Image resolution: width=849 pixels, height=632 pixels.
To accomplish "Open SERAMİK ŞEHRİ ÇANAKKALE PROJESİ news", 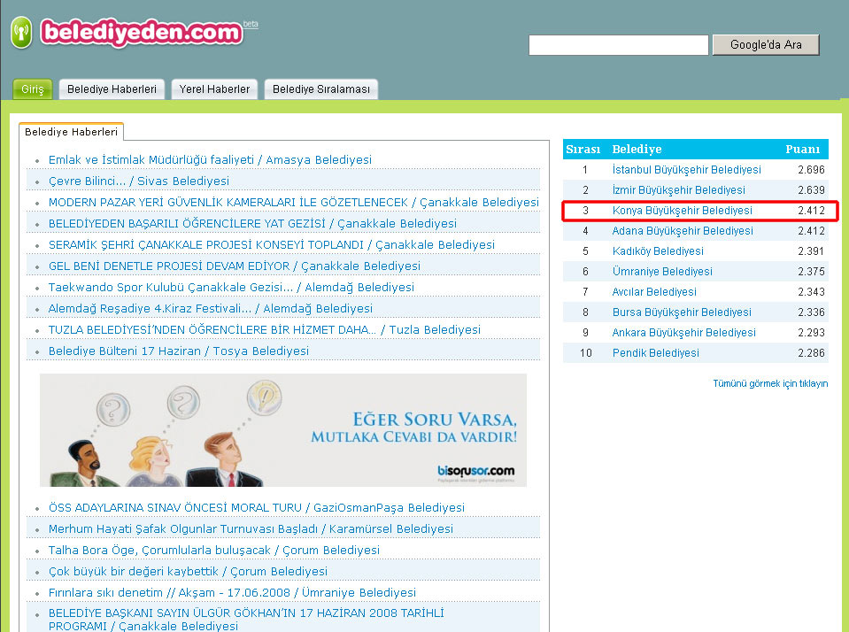I will tap(271, 245).
